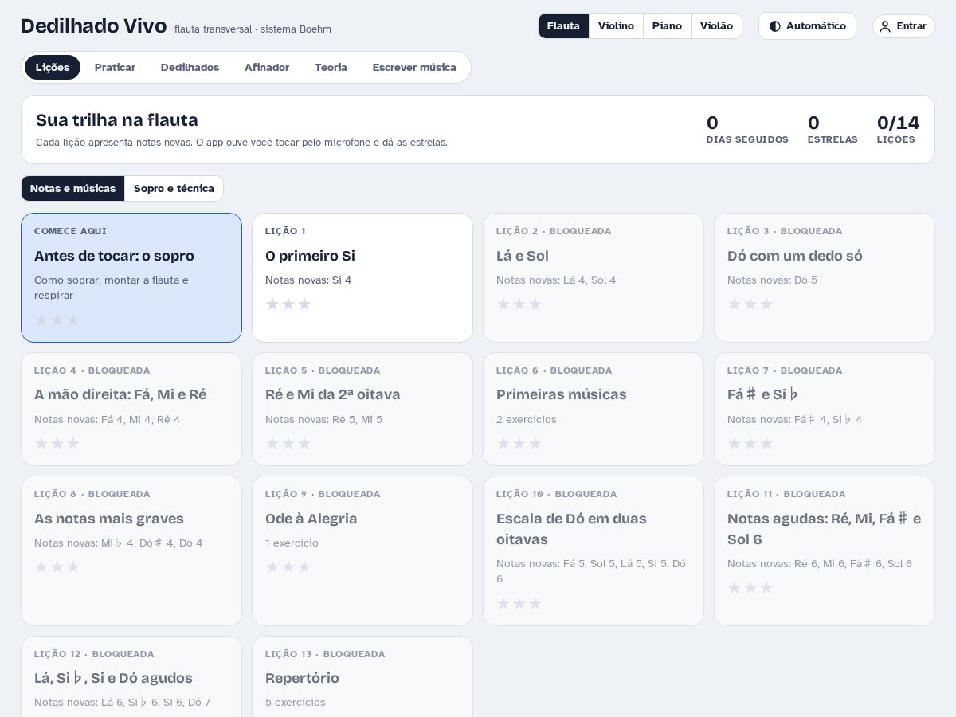Screen dimensions: 956x717
Task: Click the LIÇÃO 13 · BLOQUEADA label
Action: tap(325, 654)
